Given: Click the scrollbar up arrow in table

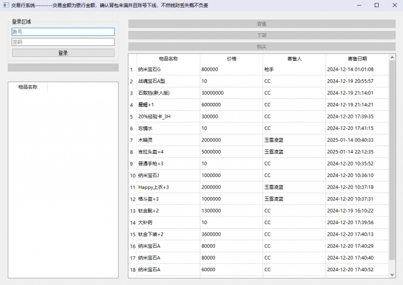Looking at the screenshot, I should (393, 57).
